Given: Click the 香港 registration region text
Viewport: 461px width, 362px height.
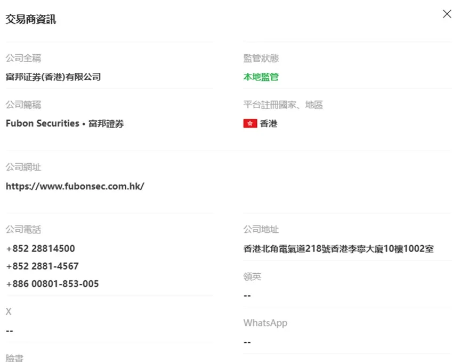Looking at the screenshot, I should [x=269, y=123].
